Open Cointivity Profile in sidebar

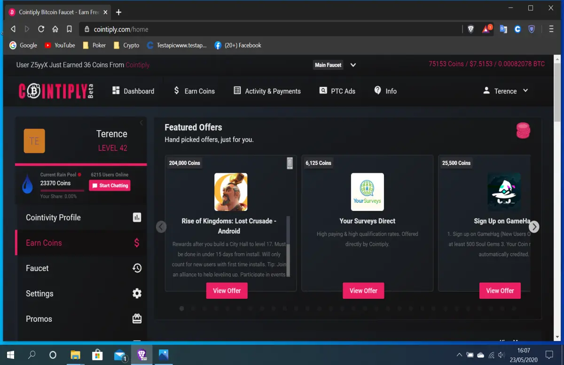(x=81, y=217)
